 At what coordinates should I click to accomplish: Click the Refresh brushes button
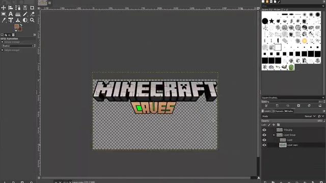(x=309, y=106)
